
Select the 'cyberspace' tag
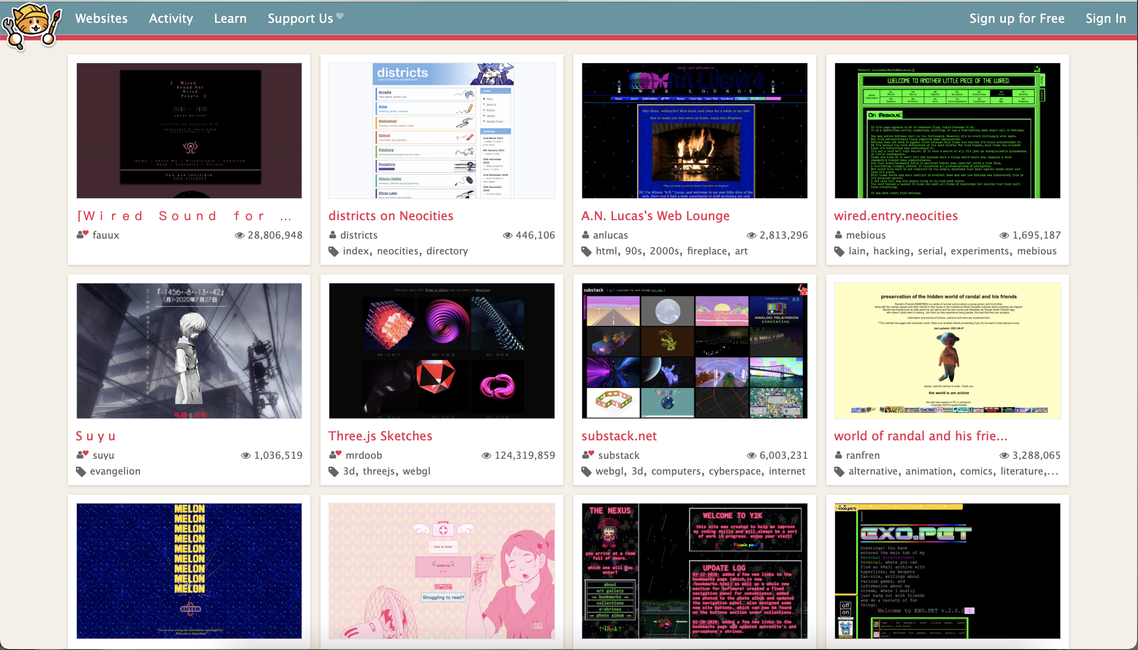tap(735, 471)
